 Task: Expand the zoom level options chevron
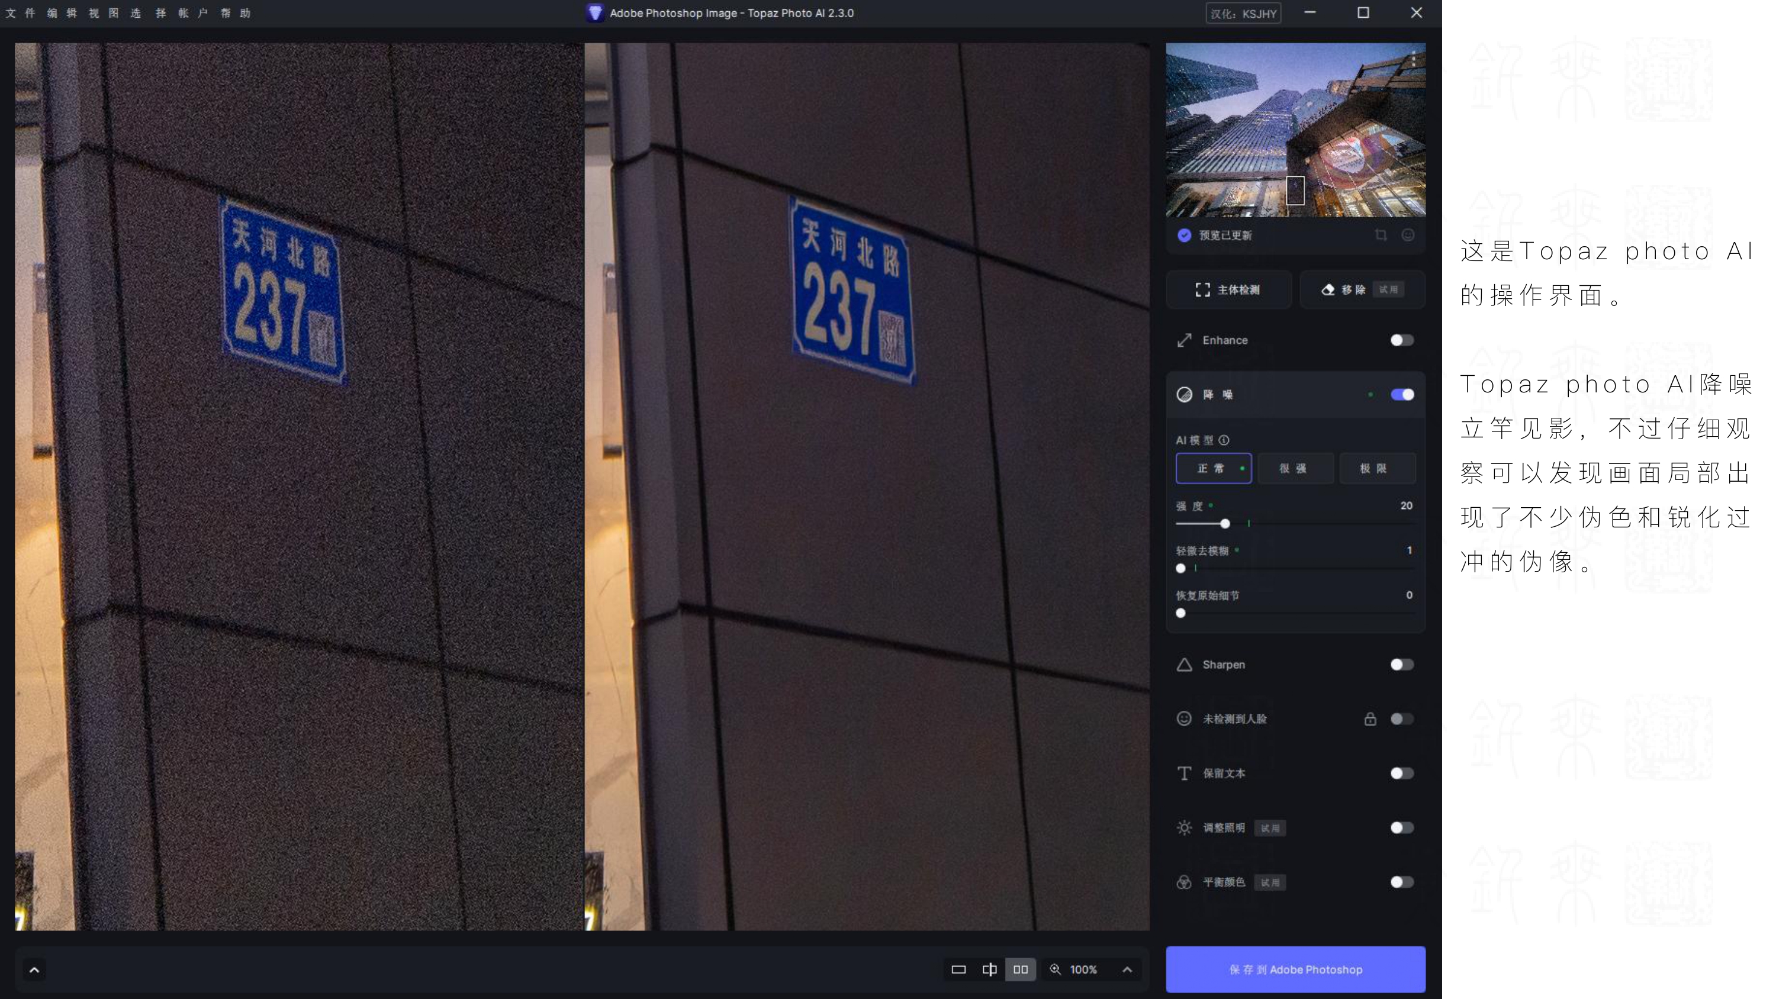(x=1127, y=969)
